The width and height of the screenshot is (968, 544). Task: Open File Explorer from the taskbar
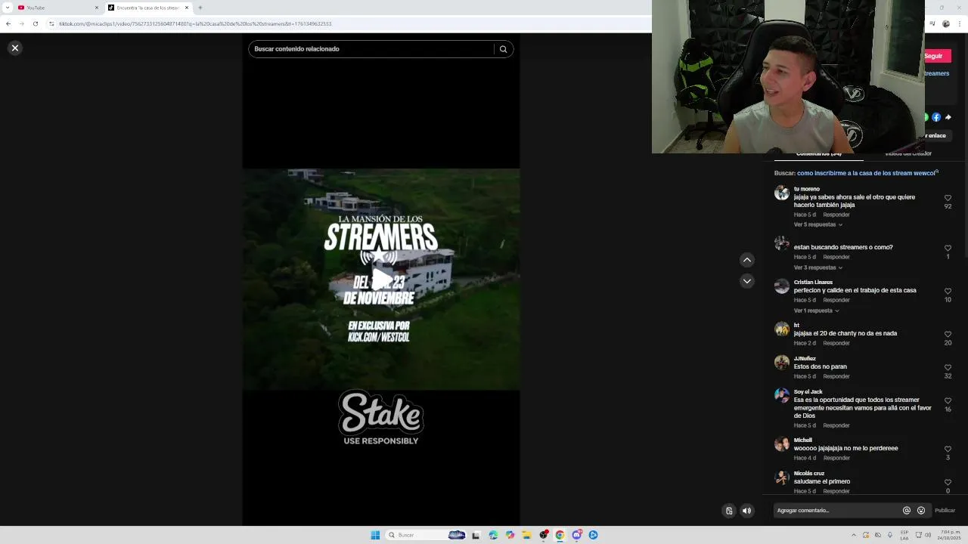pyautogui.click(x=526, y=535)
